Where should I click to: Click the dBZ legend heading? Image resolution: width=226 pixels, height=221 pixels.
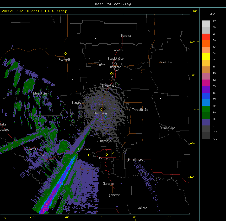[212, 14]
